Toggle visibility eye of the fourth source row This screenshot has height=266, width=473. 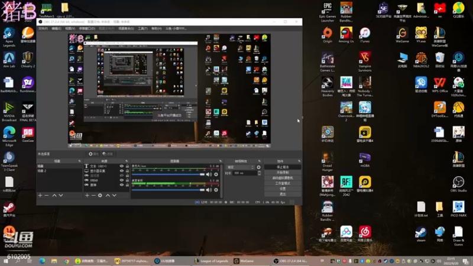tap(122, 180)
